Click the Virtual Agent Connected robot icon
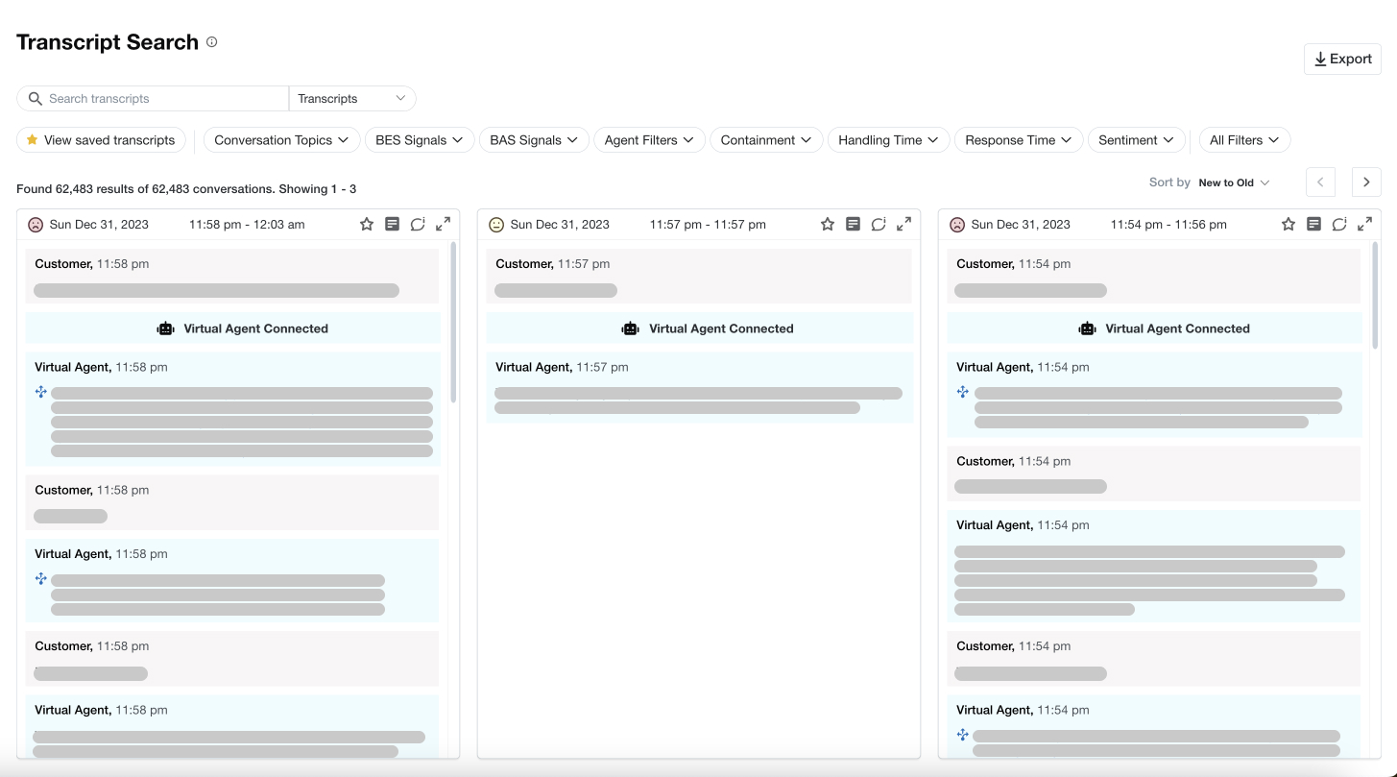Screen dimensions: 1397x777 point(165,328)
